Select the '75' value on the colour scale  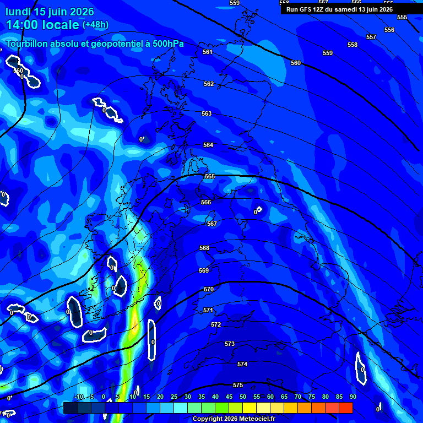click(x=312, y=397)
